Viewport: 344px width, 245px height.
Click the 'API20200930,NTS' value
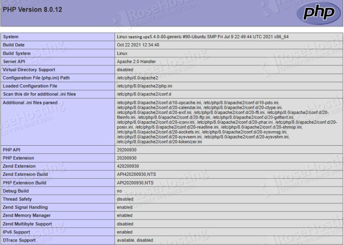coord(135,183)
